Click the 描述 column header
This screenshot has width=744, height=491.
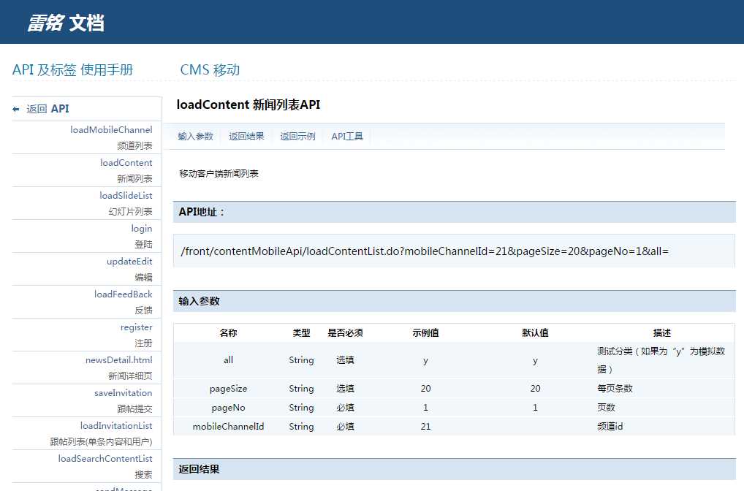pyautogui.click(x=662, y=333)
